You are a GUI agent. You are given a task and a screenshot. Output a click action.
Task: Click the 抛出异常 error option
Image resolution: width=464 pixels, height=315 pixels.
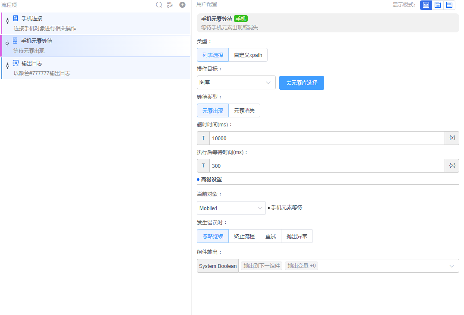tap(297, 236)
